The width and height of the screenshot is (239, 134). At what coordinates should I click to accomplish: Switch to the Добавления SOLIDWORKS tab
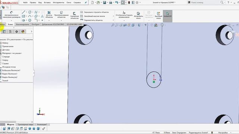pyautogui.click(x=53, y=25)
